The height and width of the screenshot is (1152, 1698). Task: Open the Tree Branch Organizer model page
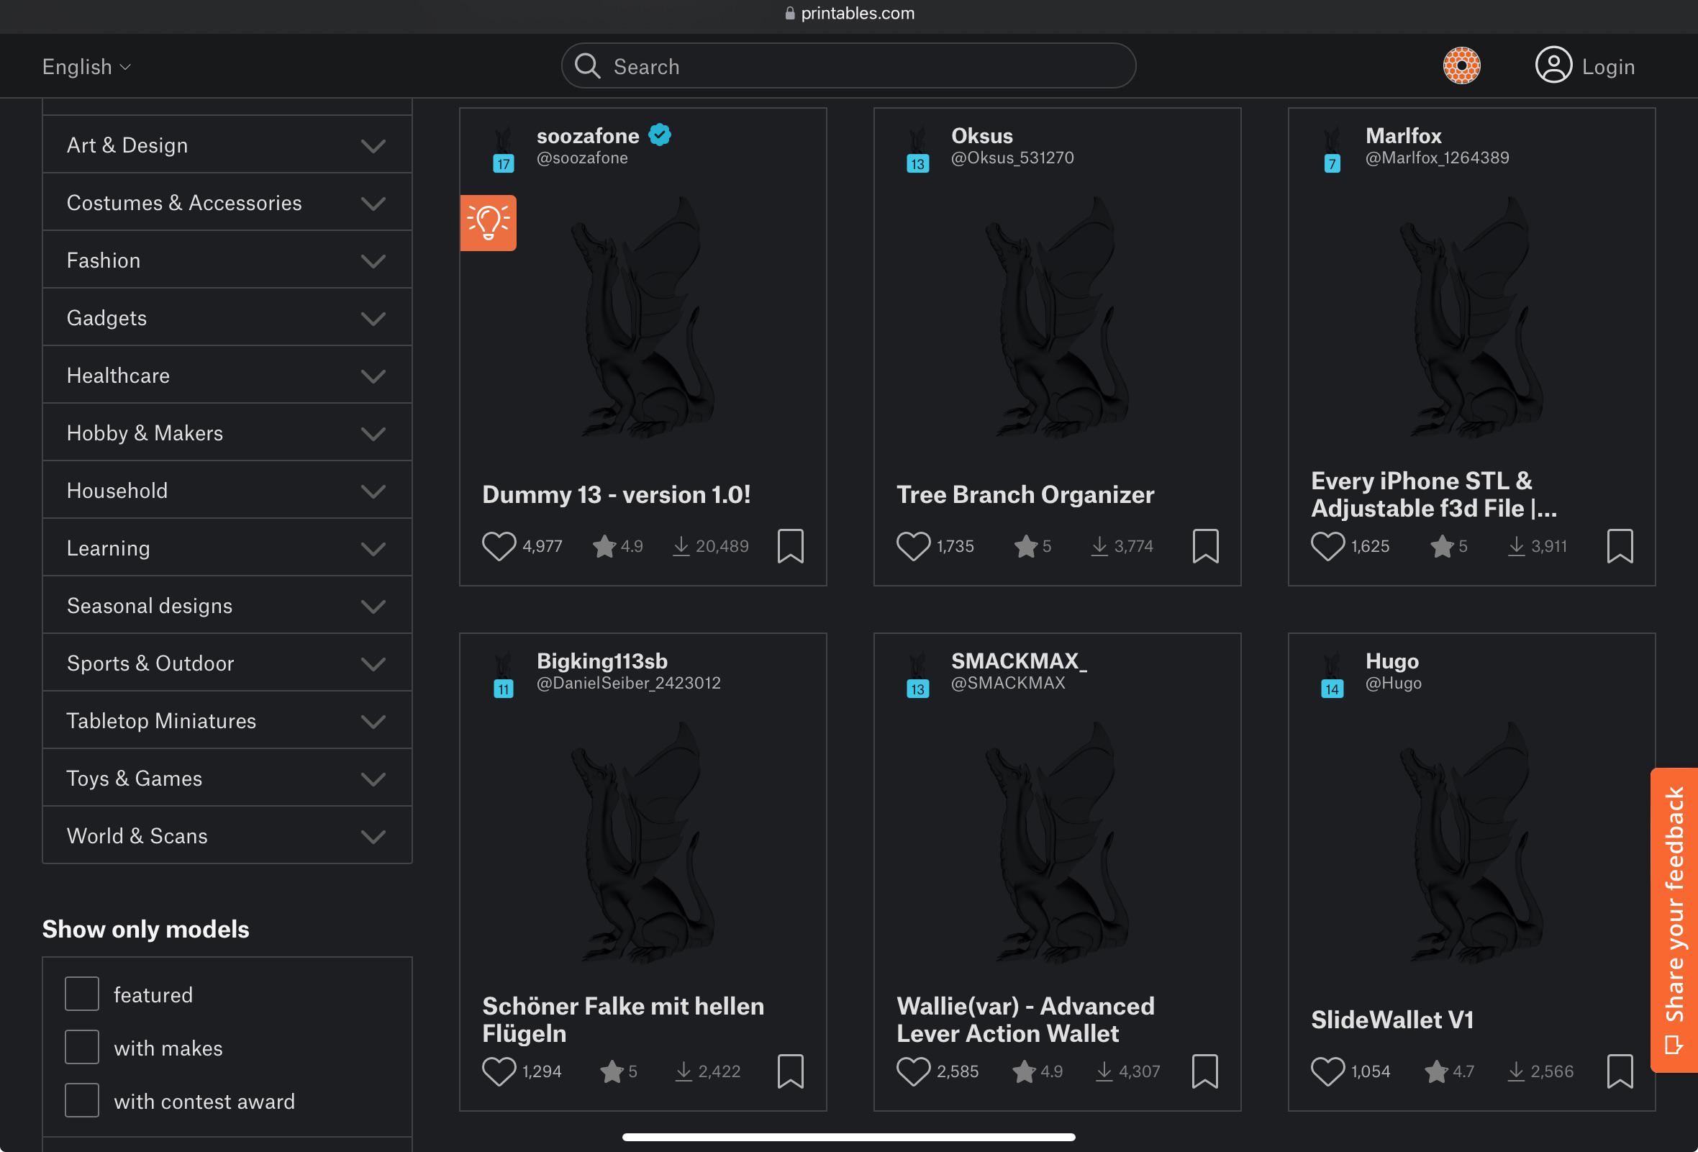pyautogui.click(x=1025, y=494)
